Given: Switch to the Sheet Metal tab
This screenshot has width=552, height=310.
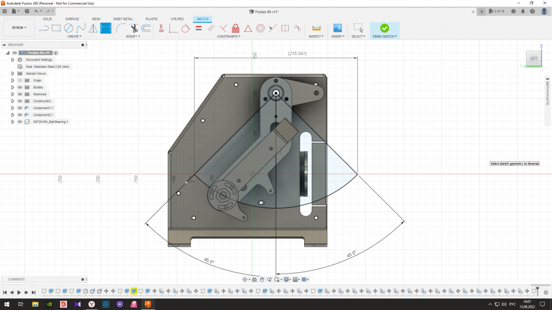Looking at the screenshot, I should [122, 19].
